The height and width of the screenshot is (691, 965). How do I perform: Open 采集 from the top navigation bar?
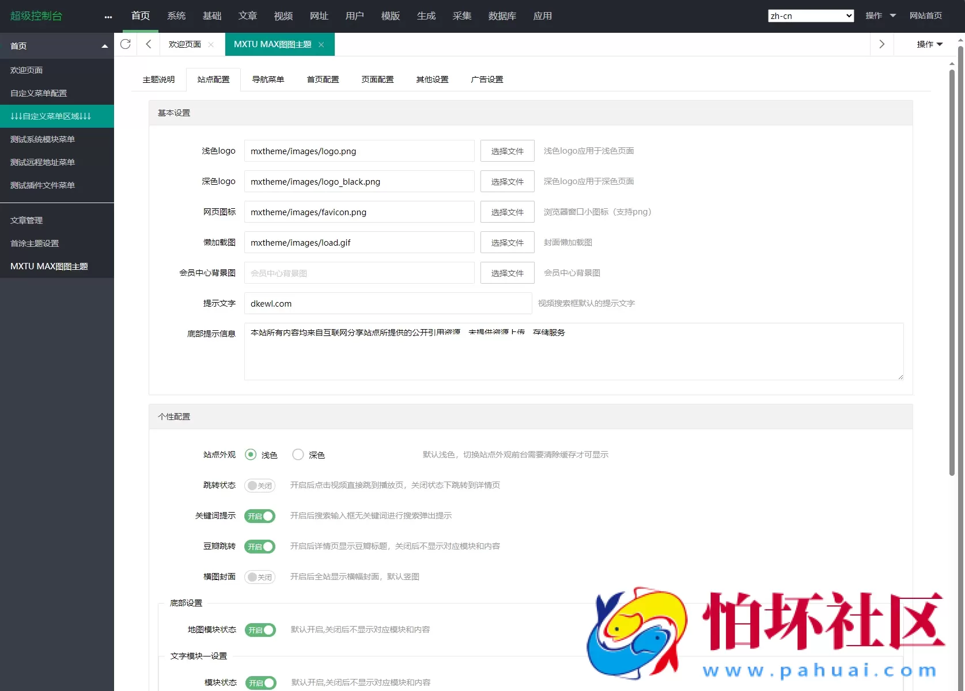pyautogui.click(x=462, y=16)
